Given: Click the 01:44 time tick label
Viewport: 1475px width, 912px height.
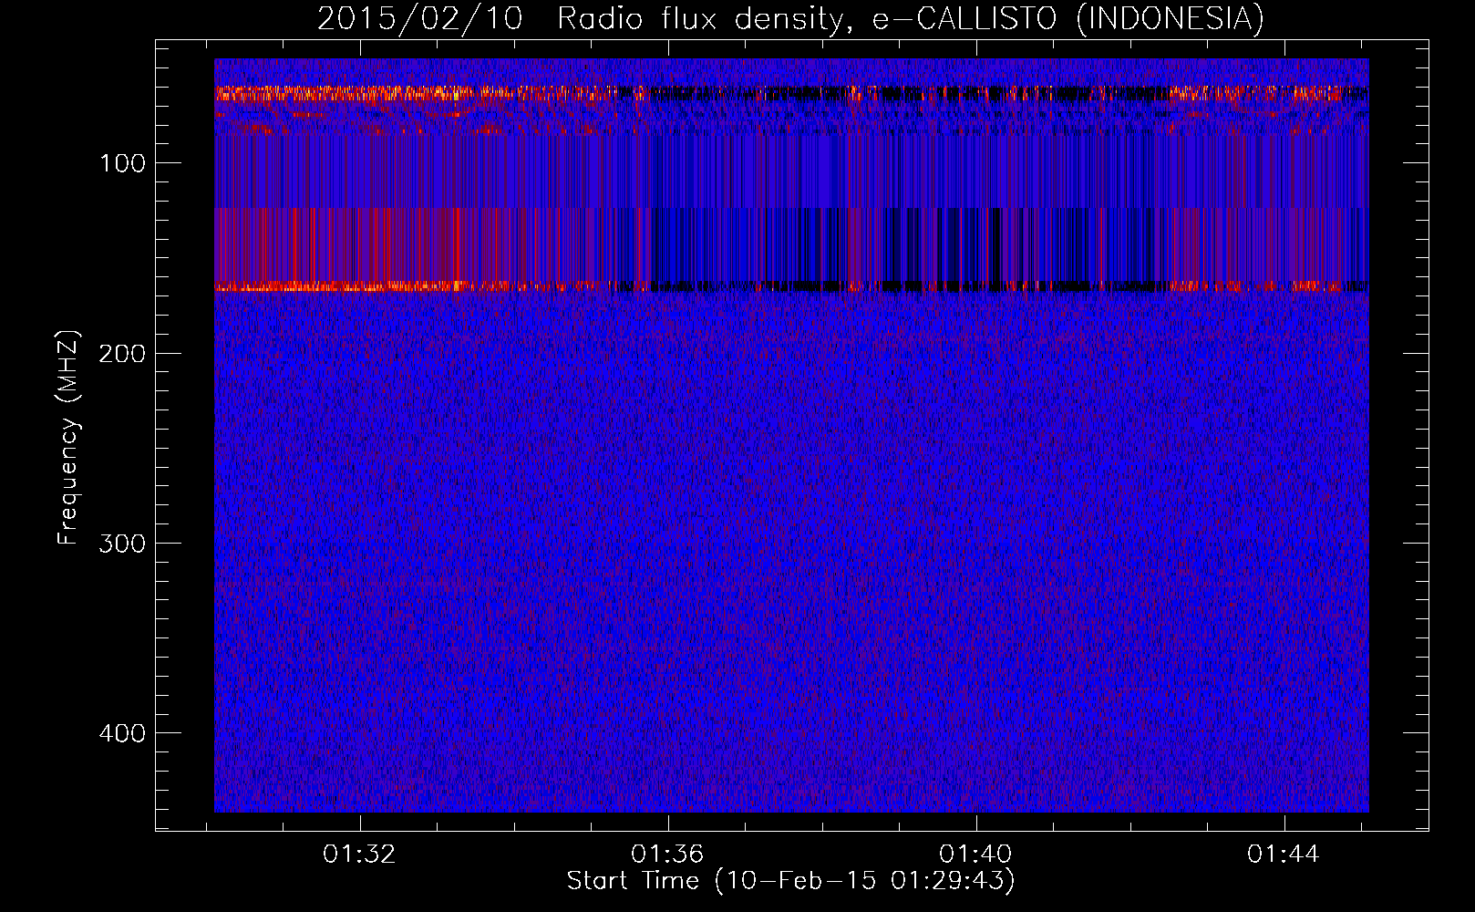Looking at the screenshot, I should tap(1284, 855).
